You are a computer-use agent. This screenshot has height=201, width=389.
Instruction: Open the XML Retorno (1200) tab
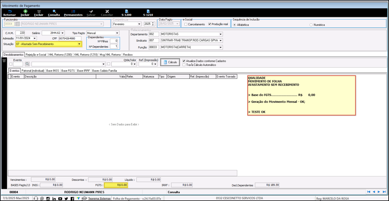(x=60, y=54)
